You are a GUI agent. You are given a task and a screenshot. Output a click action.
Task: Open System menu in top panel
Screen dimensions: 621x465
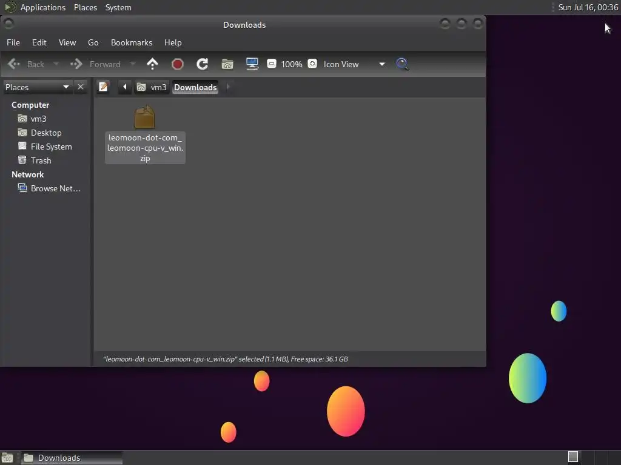(118, 7)
